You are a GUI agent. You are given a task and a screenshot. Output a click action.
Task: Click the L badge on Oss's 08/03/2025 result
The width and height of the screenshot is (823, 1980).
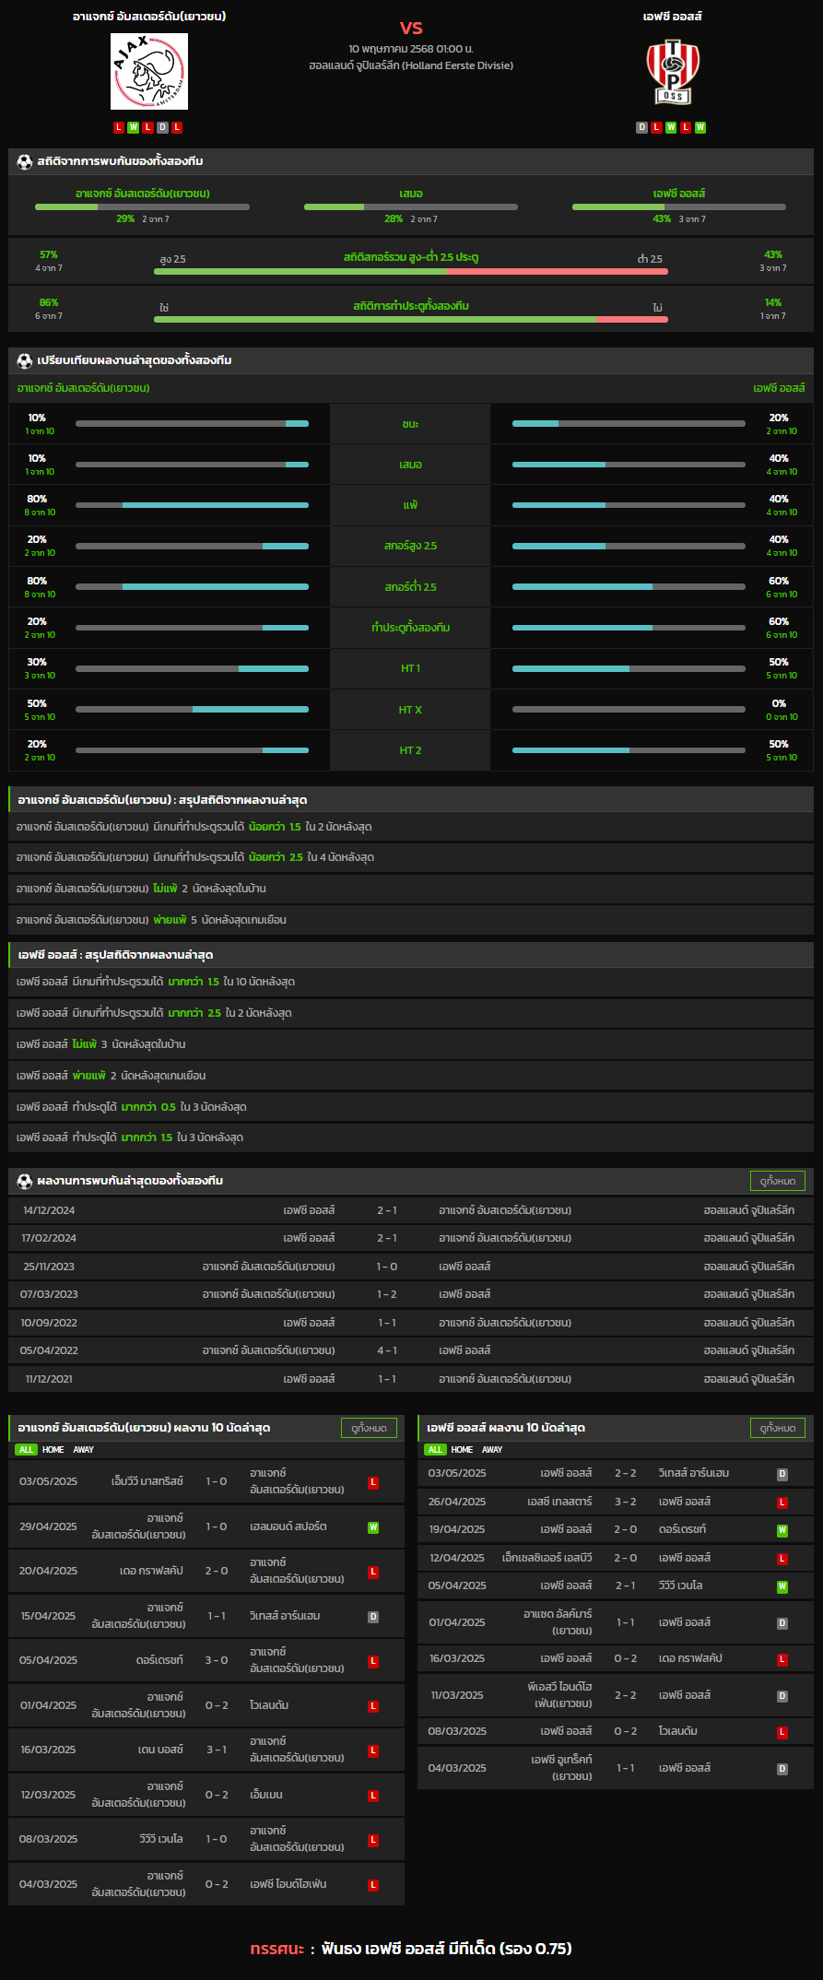782,1732
